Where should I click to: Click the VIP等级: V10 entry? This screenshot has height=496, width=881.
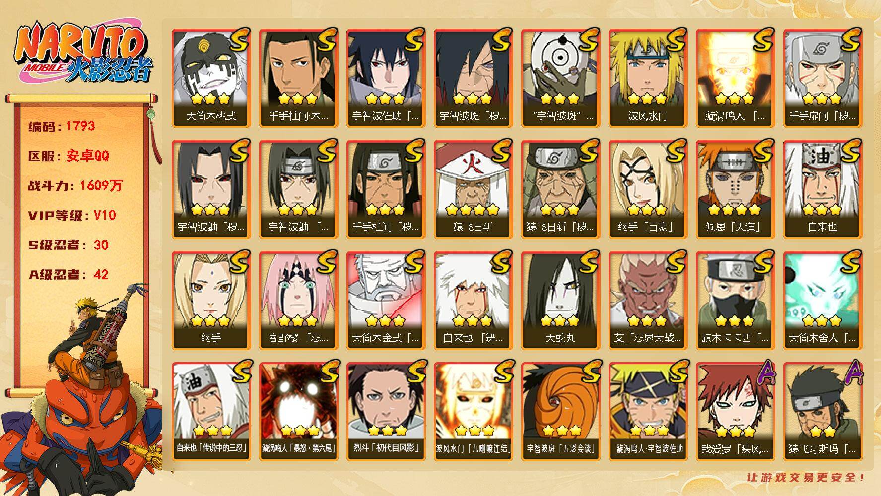72,215
